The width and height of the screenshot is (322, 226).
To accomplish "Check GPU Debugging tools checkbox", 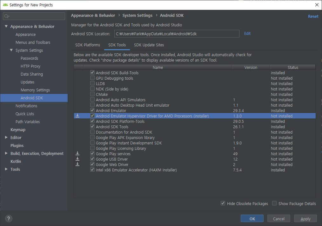I will point(92,78).
